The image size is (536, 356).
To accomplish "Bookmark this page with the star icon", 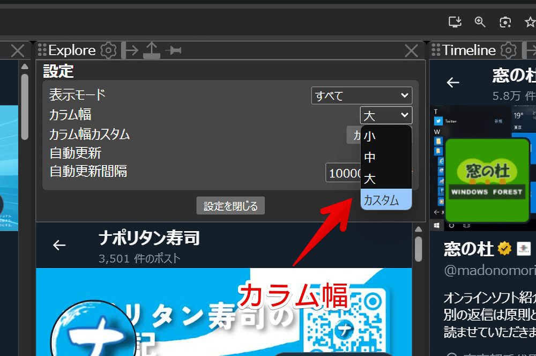I will point(530,22).
